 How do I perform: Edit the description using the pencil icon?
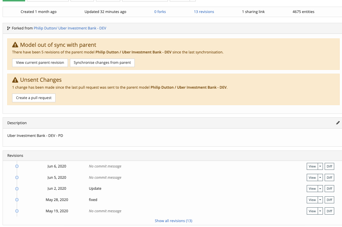click(338, 123)
